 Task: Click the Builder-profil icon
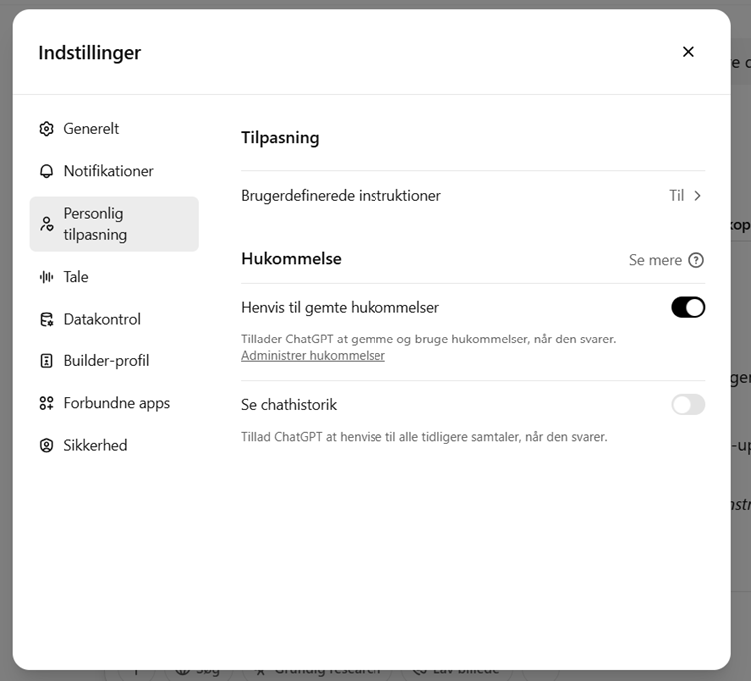tap(46, 361)
